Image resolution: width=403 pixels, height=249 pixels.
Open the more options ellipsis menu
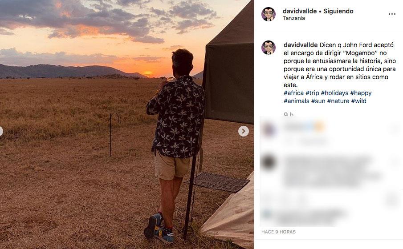[392, 14]
